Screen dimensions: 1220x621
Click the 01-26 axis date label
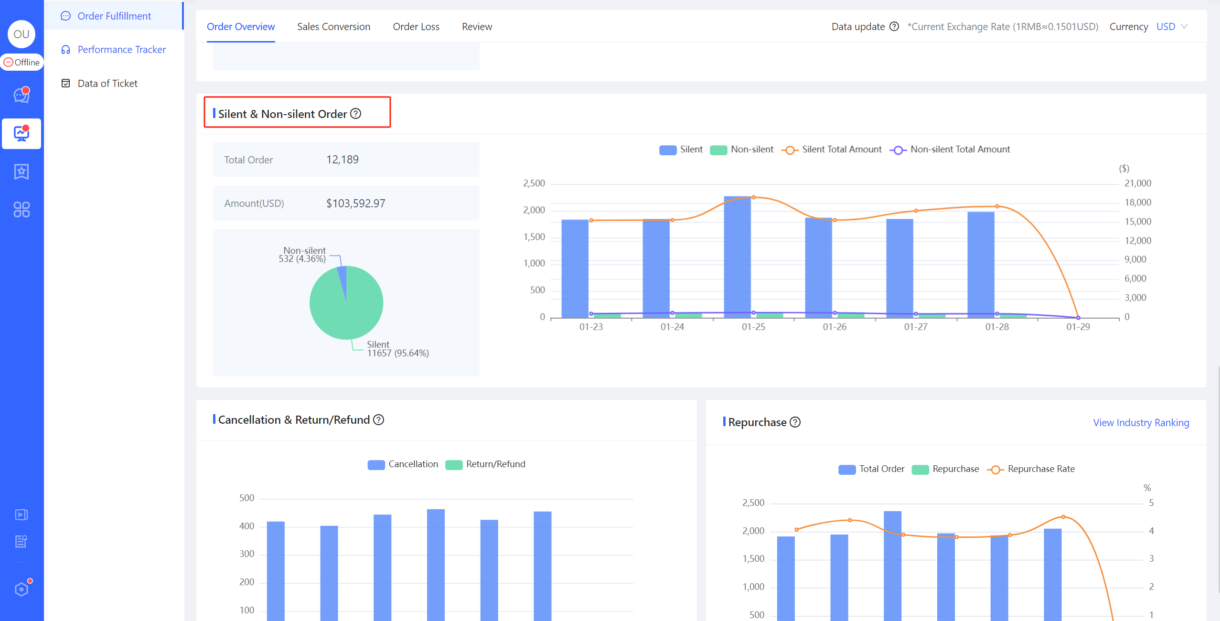835,327
